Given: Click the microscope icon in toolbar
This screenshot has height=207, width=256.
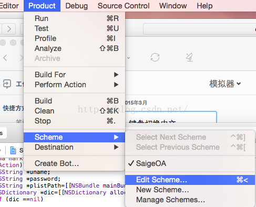Looking at the screenshot, I should [x=189, y=57].
